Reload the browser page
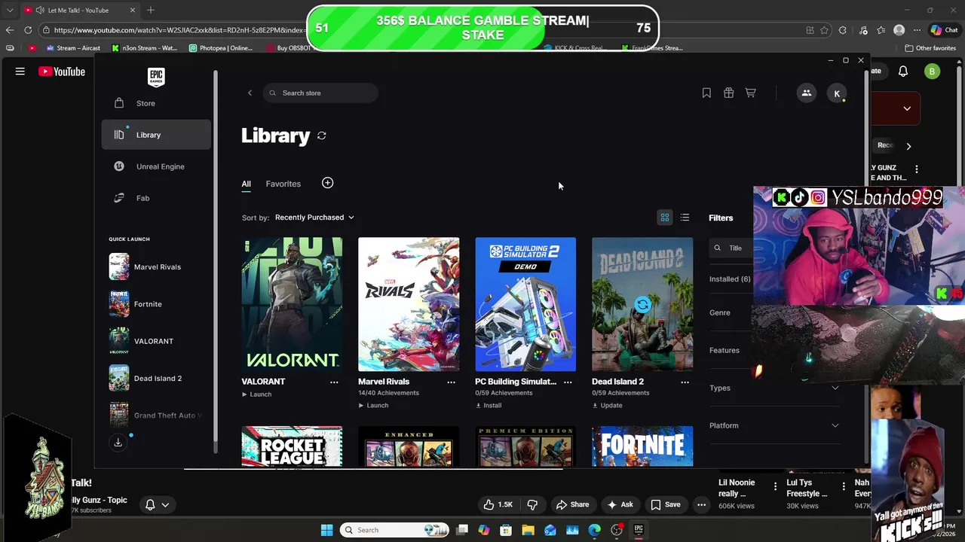 point(28,30)
